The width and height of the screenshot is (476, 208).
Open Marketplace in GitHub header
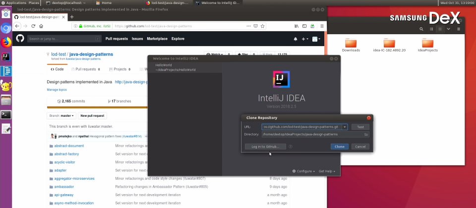[x=157, y=39]
